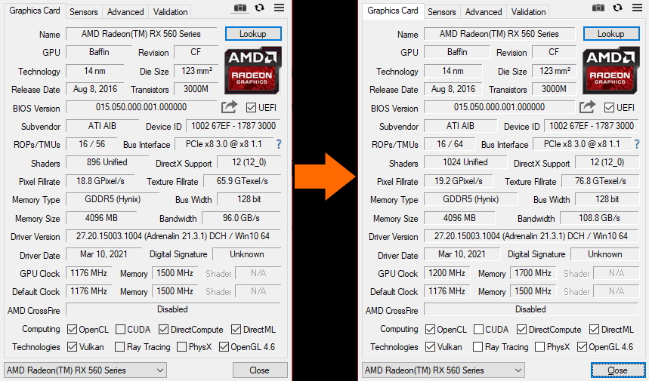Toggle PhysX checkbox in left window
The image size is (649, 381).
[181, 347]
